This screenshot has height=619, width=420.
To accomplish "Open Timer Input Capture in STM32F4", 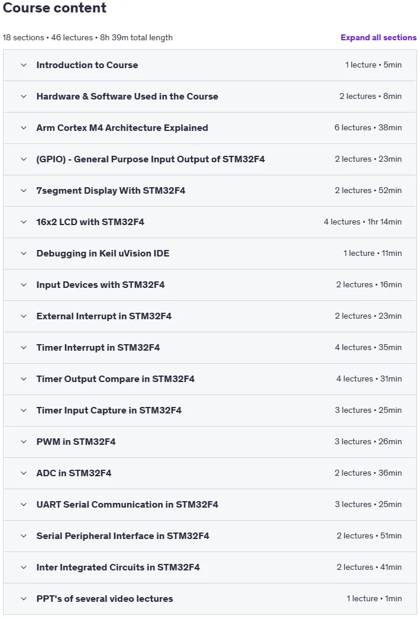I will (210, 410).
